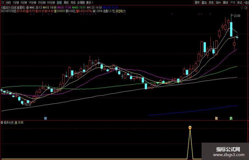The image size is (249, 160).
Task: Click the diamond icon at chart corner
Action: tap(242, 8)
